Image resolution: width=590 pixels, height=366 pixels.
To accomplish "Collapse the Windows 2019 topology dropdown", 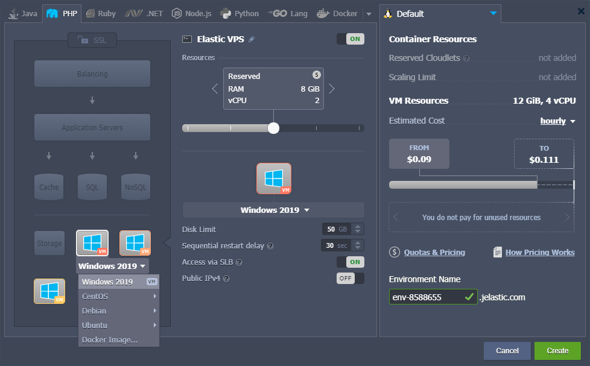I will (x=112, y=266).
